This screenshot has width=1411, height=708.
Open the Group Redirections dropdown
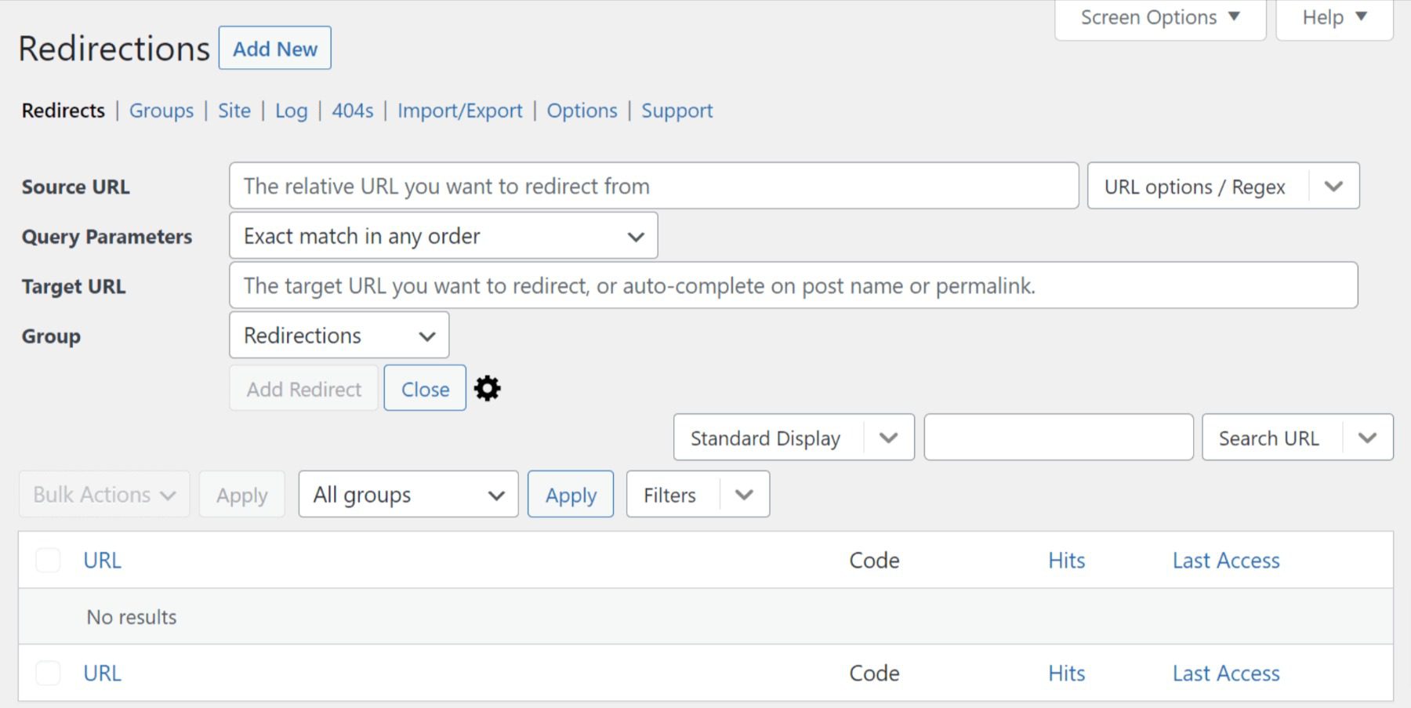tap(339, 336)
